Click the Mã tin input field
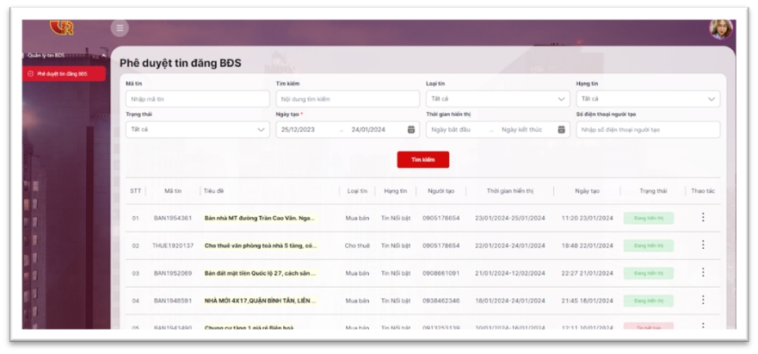Viewport: 758px width, 354px height. [197, 99]
